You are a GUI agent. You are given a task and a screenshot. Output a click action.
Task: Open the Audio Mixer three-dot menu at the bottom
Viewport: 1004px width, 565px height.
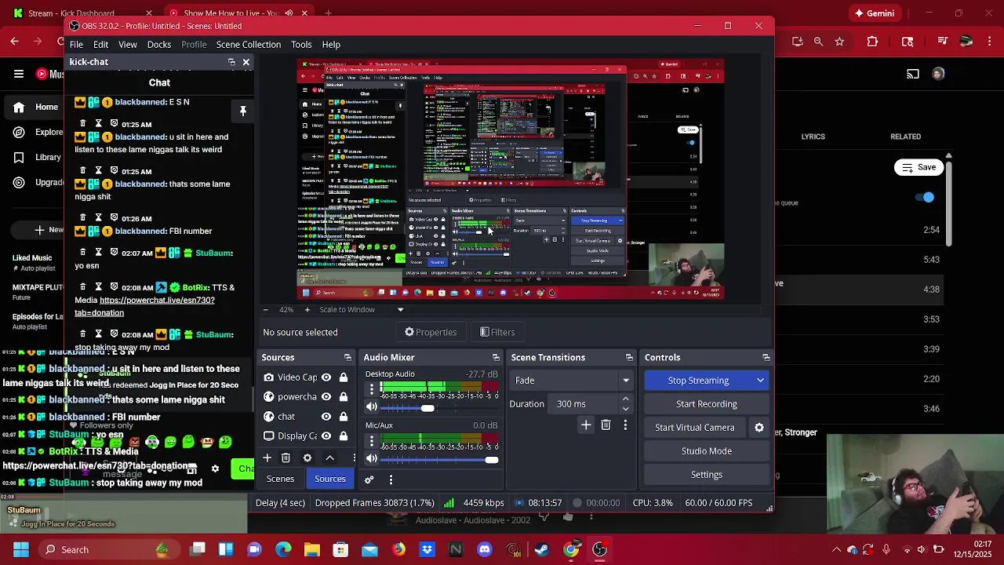[x=391, y=479]
